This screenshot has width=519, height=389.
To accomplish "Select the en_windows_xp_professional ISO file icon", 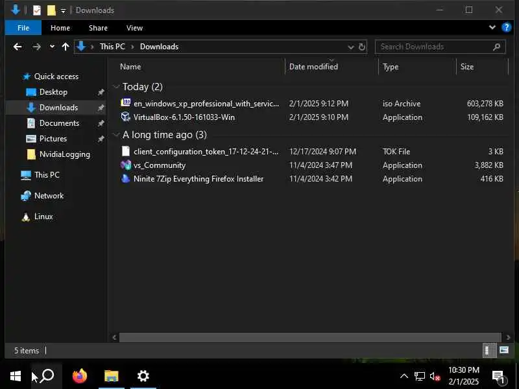I will tap(125, 103).
